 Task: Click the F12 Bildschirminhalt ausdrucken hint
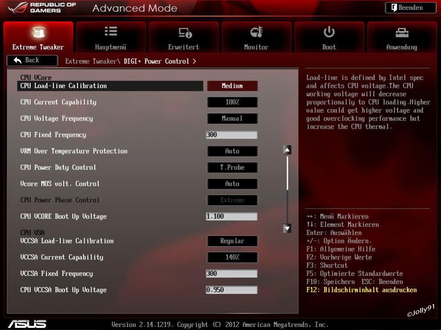click(362, 290)
